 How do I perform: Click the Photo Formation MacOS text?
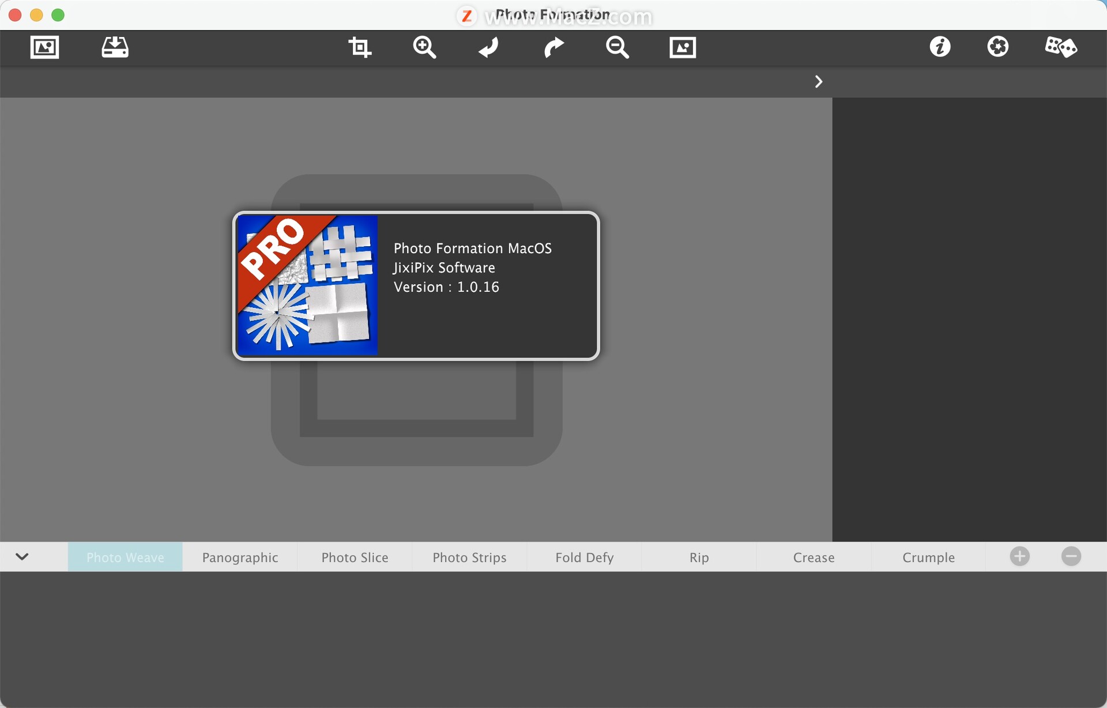pyautogui.click(x=472, y=248)
